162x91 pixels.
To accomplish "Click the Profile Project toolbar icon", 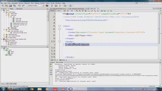I will click(70, 6).
